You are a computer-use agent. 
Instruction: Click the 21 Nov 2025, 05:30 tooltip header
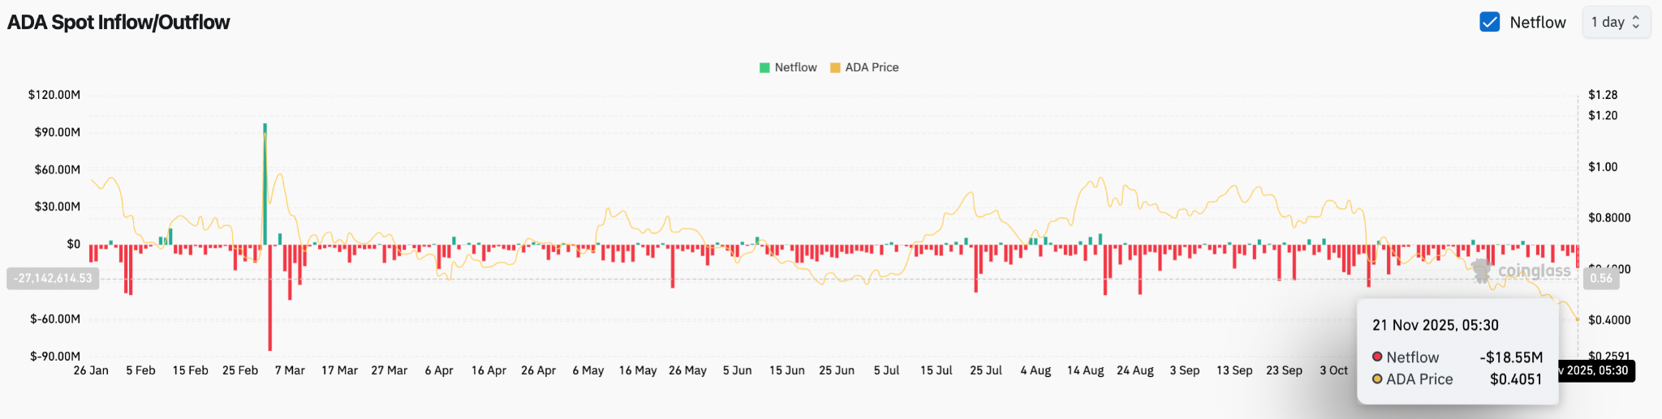[1435, 325]
